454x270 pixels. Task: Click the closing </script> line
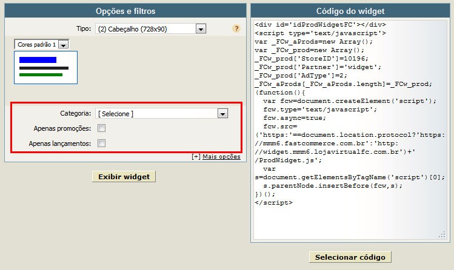tap(273, 203)
